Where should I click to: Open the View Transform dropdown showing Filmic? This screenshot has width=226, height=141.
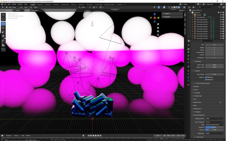point(214,122)
